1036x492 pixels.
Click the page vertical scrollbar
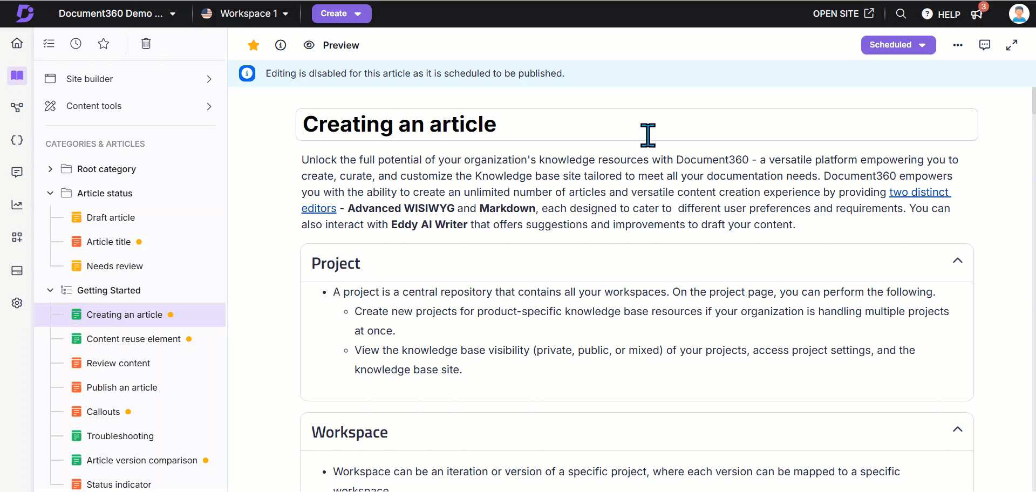(x=1033, y=100)
